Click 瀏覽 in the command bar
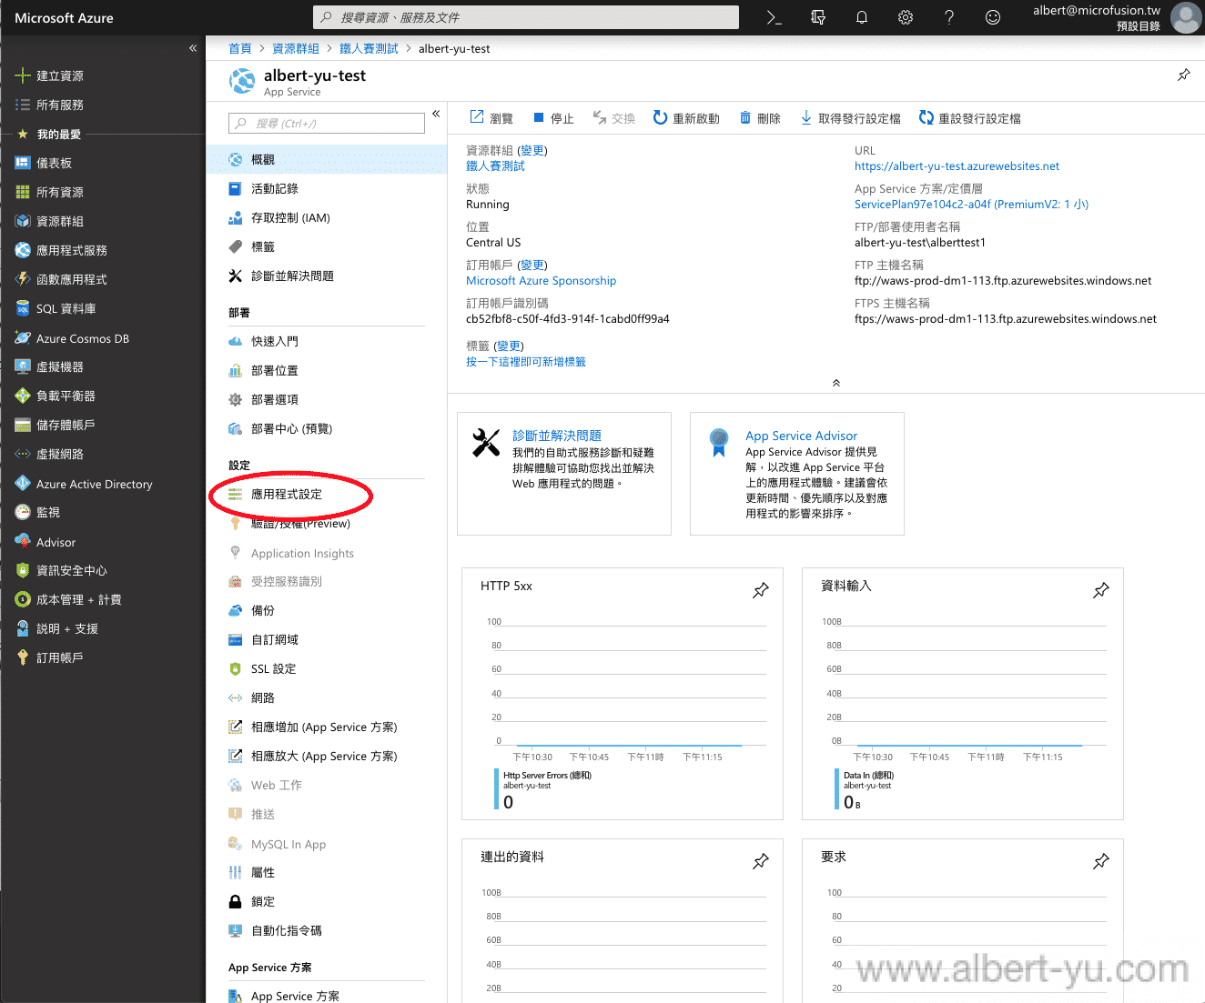The width and height of the screenshot is (1205, 1003). click(491, 118)
